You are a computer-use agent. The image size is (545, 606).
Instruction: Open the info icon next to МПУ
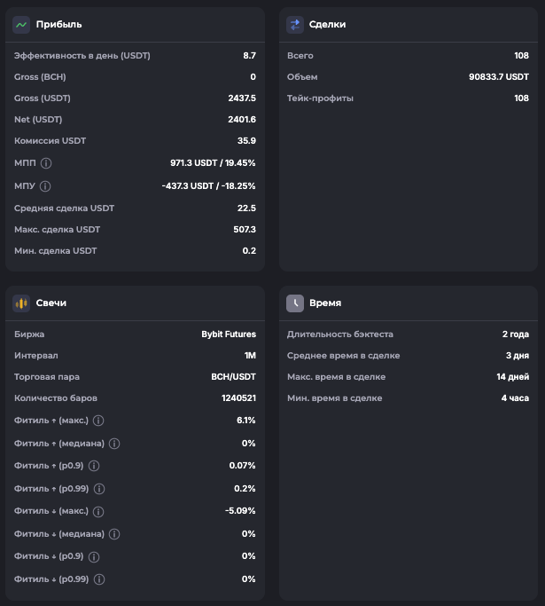point(45,186)
